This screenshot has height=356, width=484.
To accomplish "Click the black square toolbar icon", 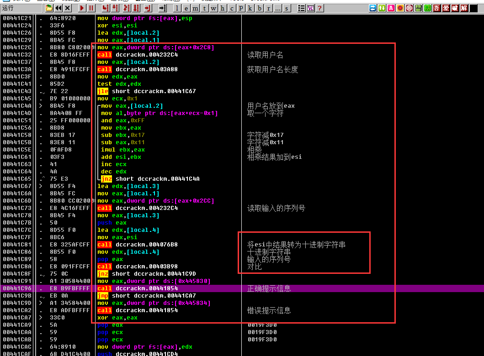I will [x=473, y=8].
